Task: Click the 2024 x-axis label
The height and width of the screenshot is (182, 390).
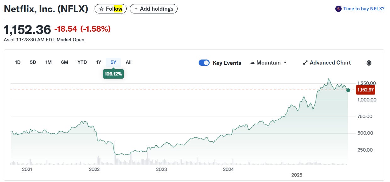Action: (228, 169)
